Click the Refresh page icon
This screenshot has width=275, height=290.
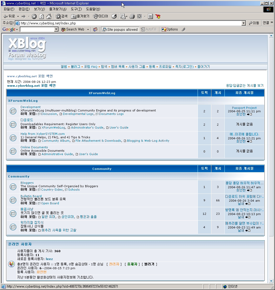click(42, 16)
